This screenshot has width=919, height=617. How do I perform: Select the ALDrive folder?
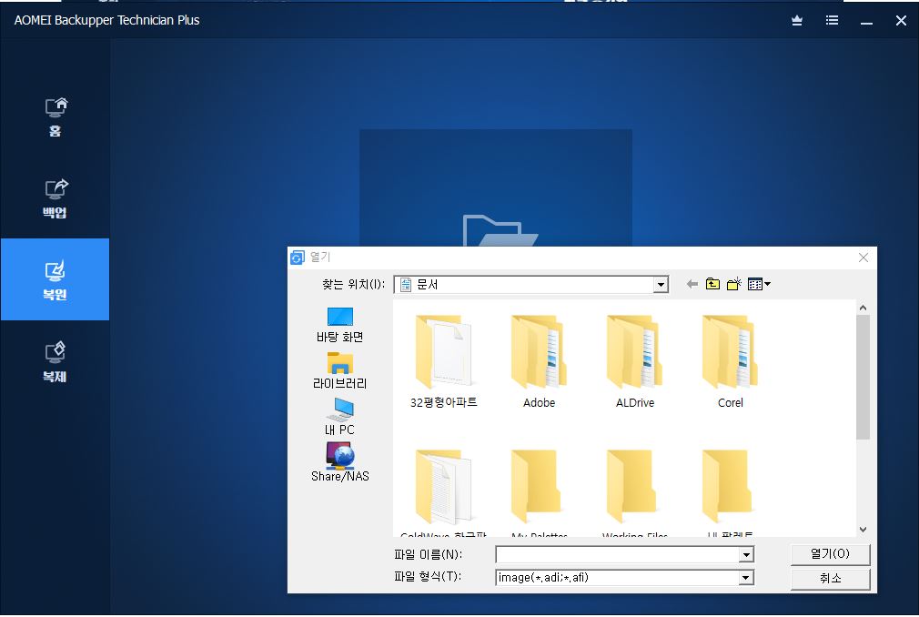(x=635, y=361)
